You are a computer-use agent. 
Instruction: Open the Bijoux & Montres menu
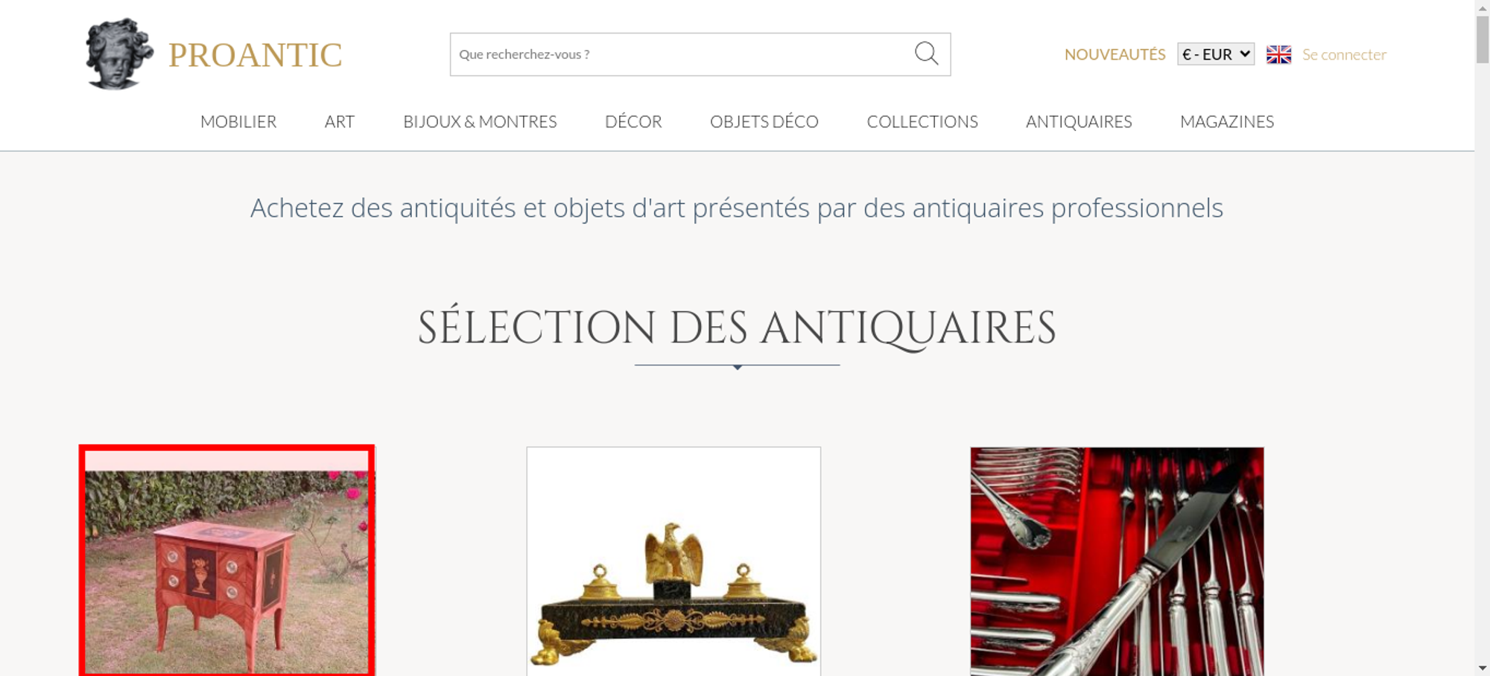pyautogui.click(x=480, y=121)
